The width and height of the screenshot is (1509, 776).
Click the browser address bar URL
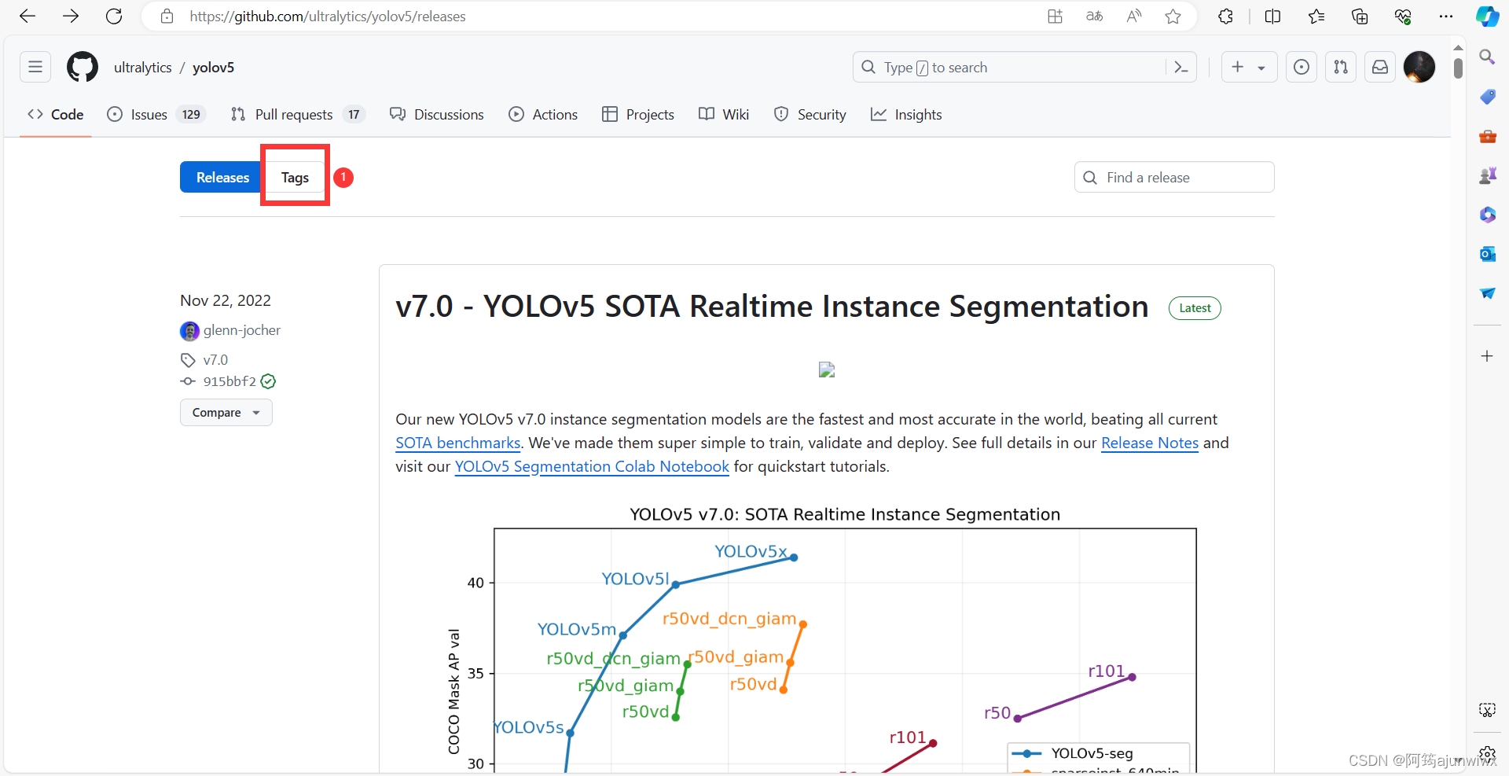click(328, 16)
